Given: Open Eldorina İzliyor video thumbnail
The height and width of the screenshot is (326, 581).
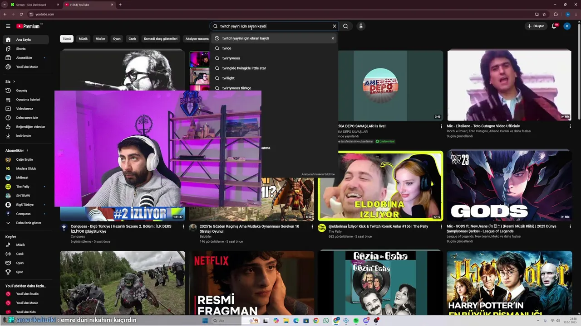Looking at the screenshot, I should (x=380, y=186).
